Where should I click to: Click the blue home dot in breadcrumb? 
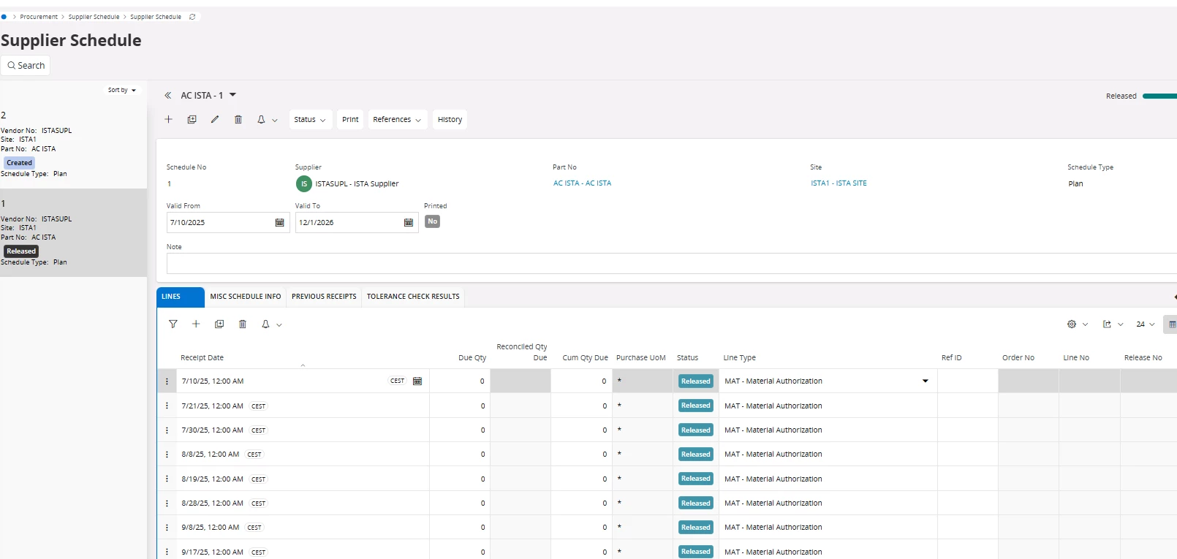4,17
